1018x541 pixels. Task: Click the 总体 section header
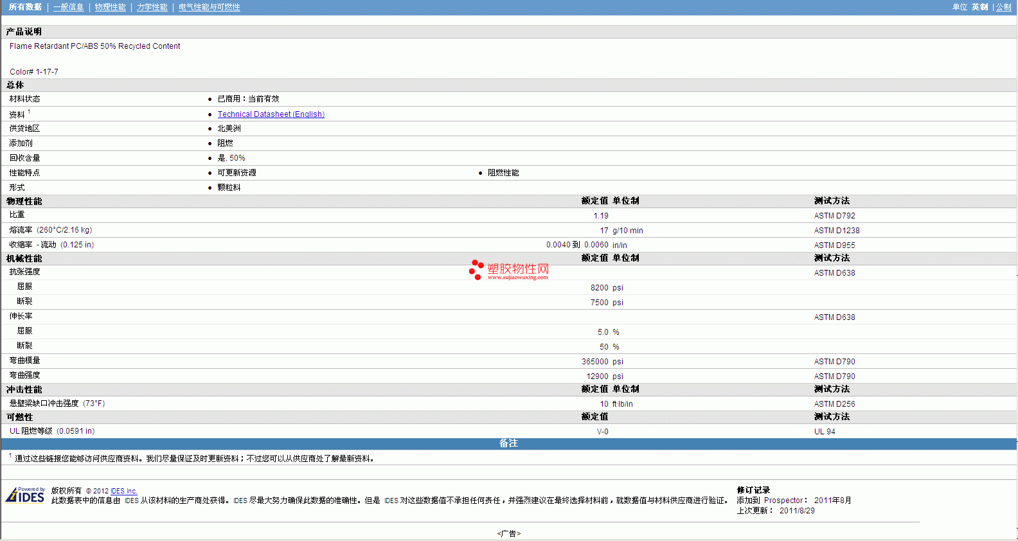pos(15,85)
